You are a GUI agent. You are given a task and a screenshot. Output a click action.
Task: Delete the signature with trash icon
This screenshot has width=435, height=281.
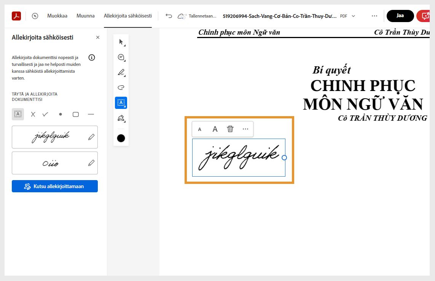pos(230,129)
